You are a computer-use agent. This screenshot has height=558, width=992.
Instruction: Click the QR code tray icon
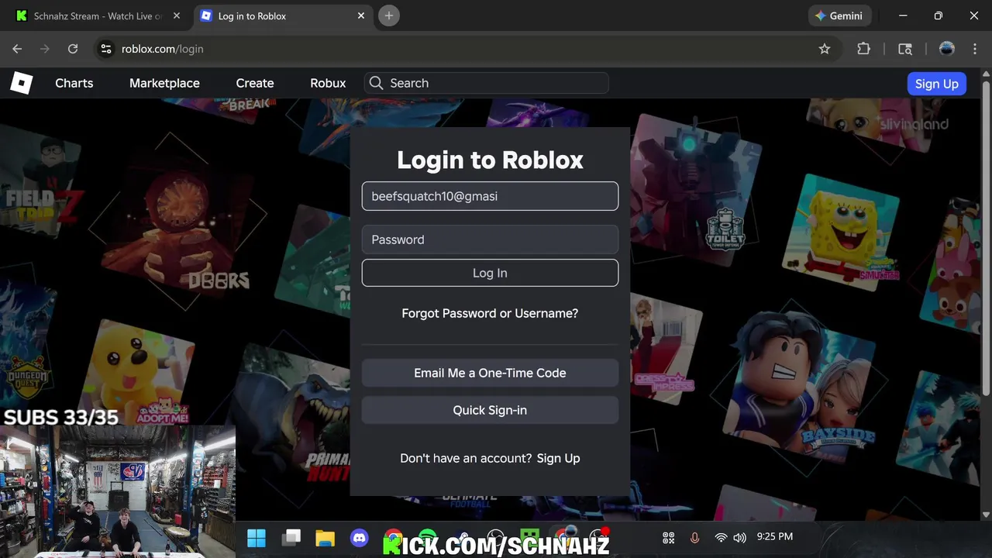point(669,538)
